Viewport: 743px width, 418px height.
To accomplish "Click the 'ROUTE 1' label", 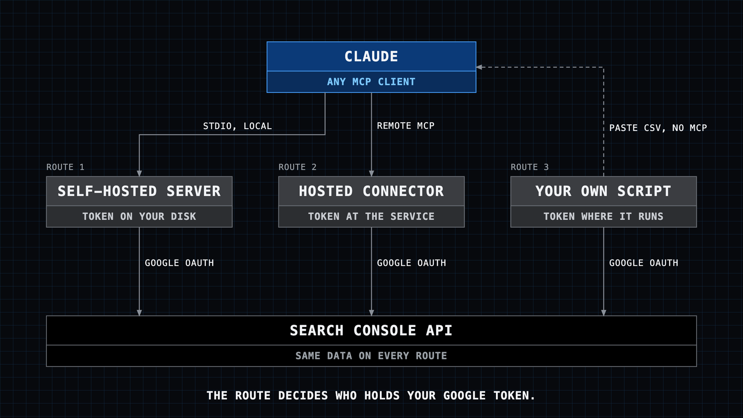I will 65,167.
